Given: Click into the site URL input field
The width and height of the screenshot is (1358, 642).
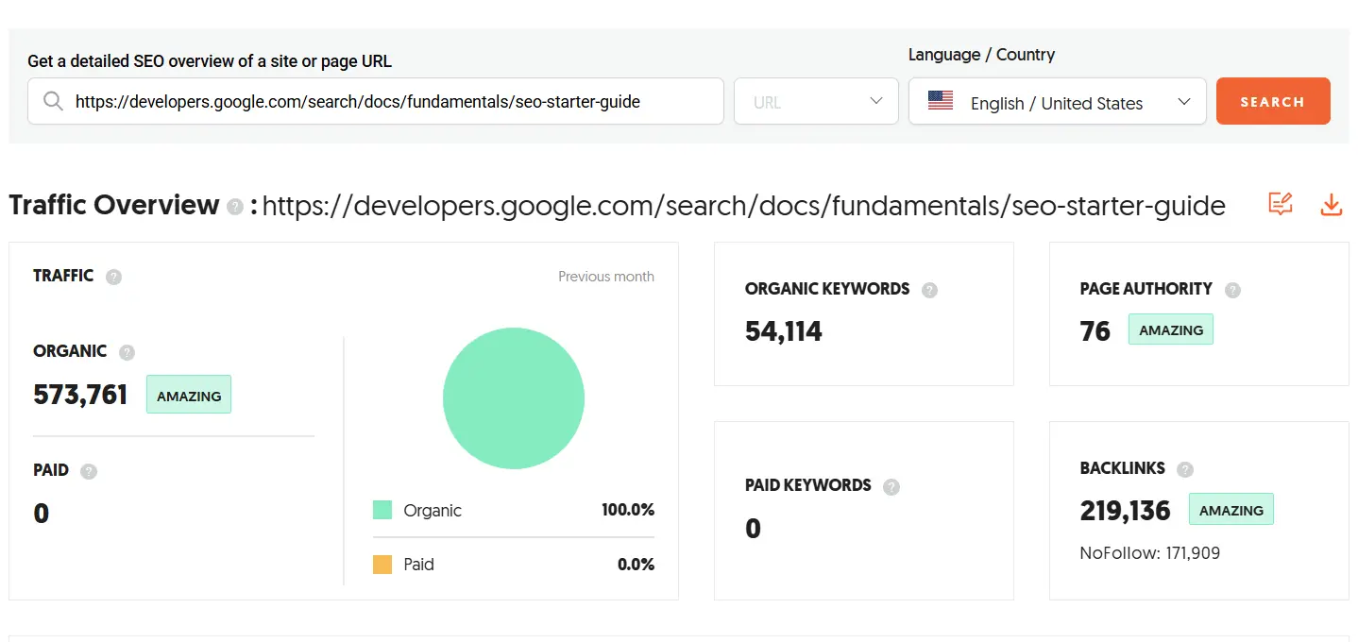Looking at the screenshot, I should click(x=376, y=101).
